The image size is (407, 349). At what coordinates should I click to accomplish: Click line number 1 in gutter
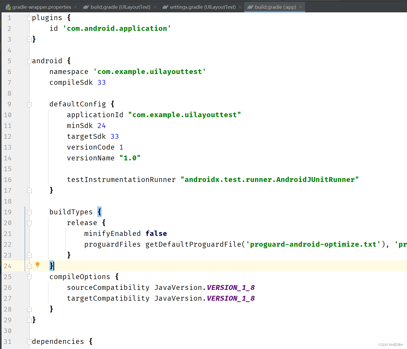pos(10,18)
